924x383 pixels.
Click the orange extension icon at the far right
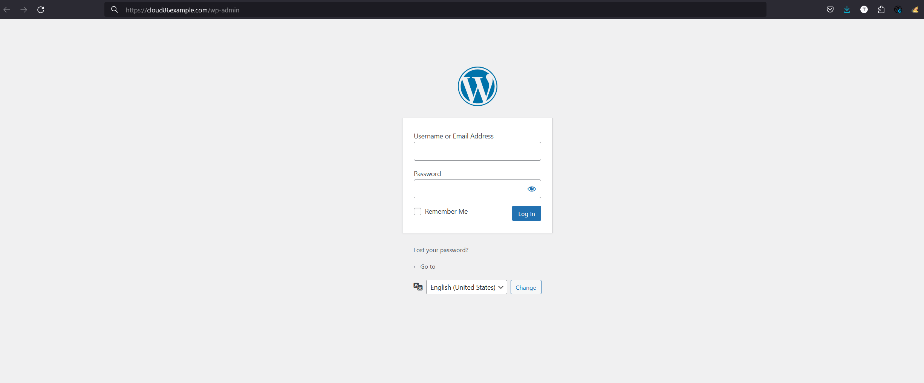915,10
